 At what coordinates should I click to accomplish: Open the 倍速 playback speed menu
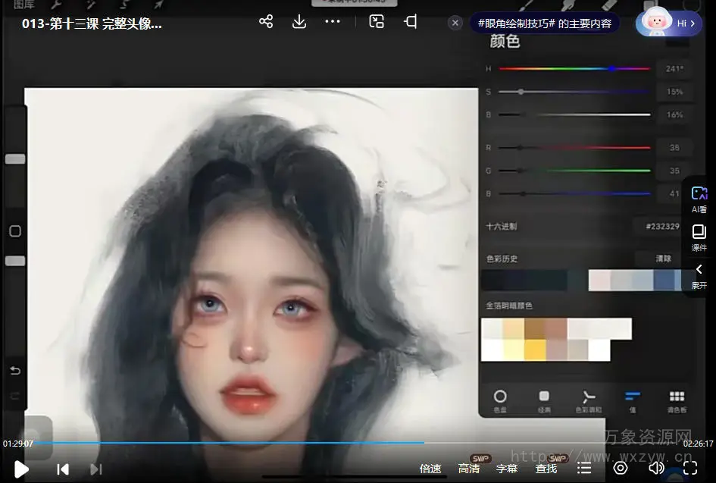430,469
